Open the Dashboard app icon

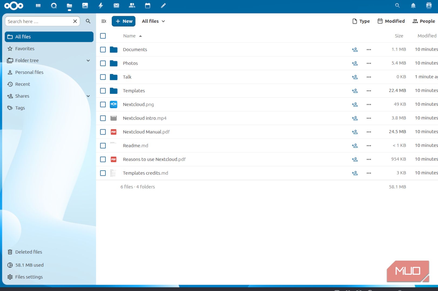point(38,6)
